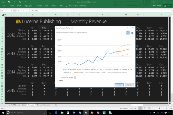Click horizontal scrollbar right arrow
The width and height of the screenshot is (173, 115).
170,105
